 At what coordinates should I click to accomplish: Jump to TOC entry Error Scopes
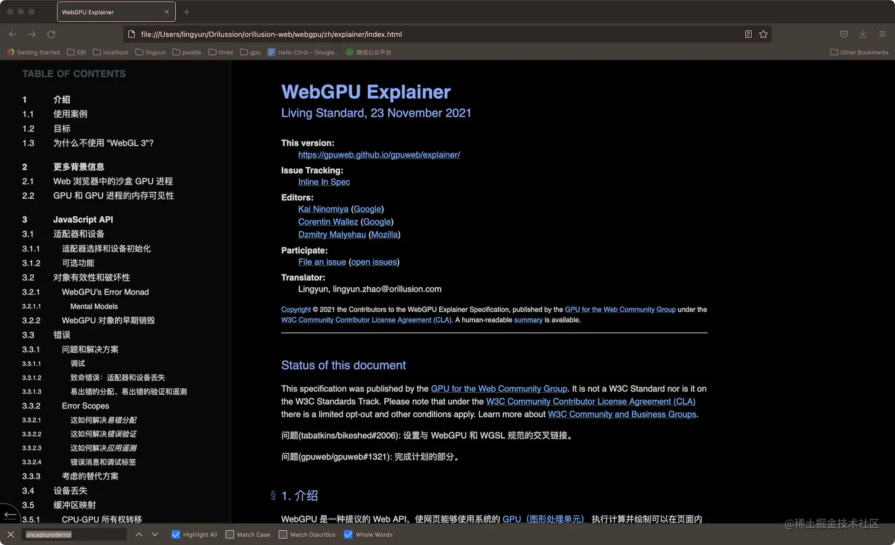(86, 406)
